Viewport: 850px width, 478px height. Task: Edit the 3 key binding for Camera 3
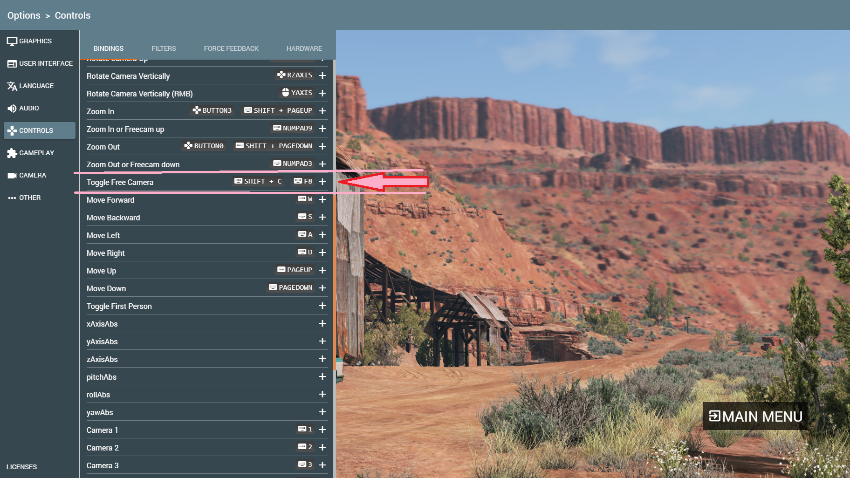[305, 464]
